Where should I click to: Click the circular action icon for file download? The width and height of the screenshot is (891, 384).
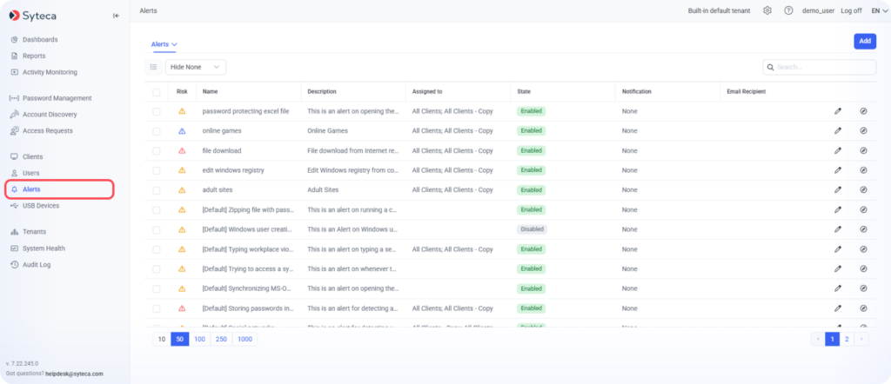tap(863, 150)
